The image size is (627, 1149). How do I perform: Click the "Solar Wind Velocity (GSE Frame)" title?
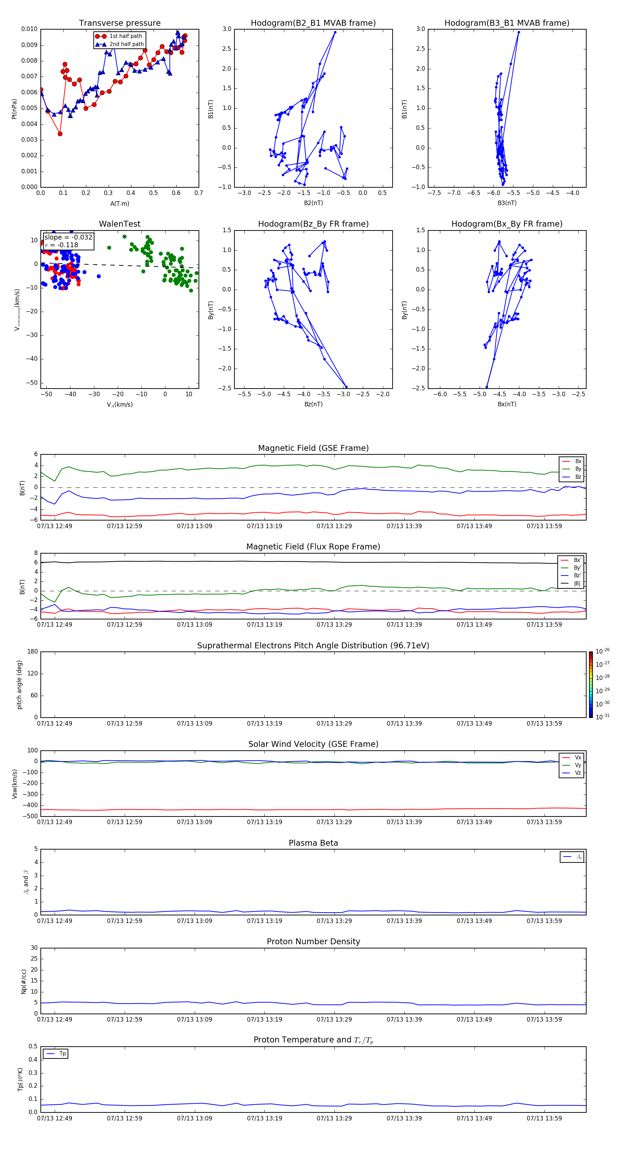tap(313, 744)
